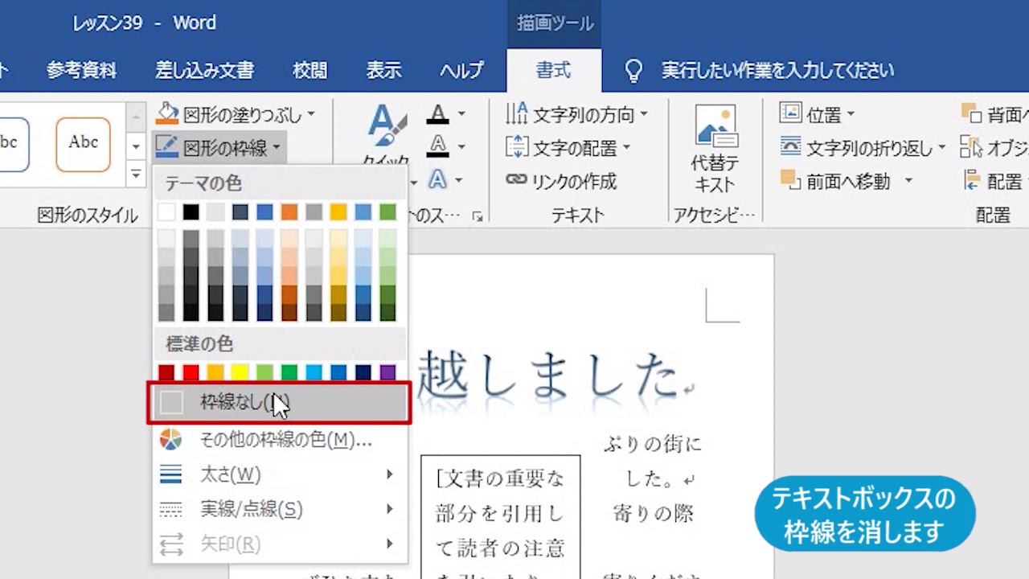Click the Shape Fill paint bucket icon
Image resolution: width=1029 pixels, height=579 pixels.
click(x=167, y=113)
